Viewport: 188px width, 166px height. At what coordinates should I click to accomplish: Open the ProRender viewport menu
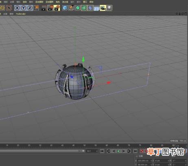tap(21, 14)
